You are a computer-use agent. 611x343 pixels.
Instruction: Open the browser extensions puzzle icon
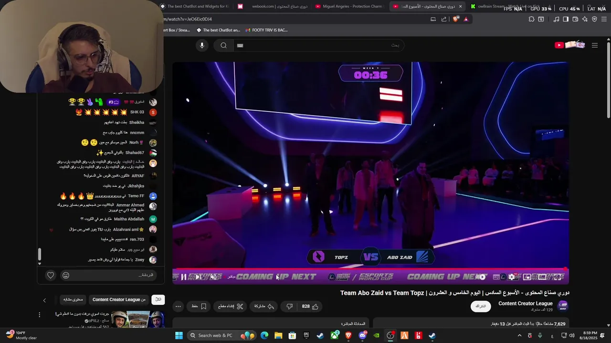click(x=531, y=19)
